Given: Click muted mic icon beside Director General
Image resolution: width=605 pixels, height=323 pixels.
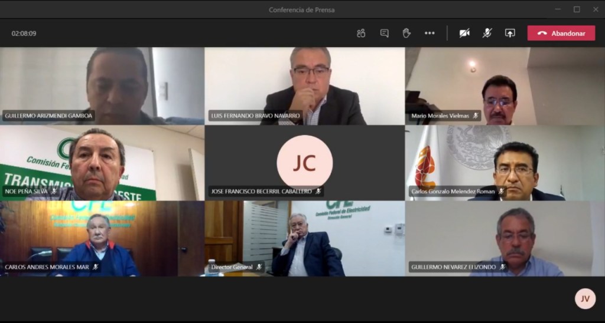Looking at the screenshot, I should click(259, 267).
